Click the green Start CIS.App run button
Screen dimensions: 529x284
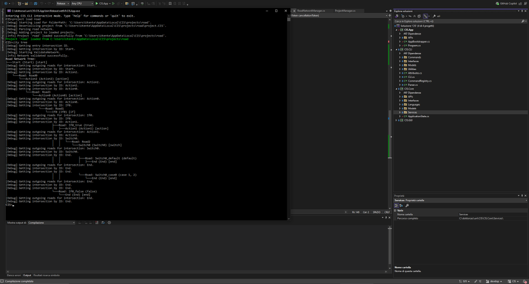[97, 4]
